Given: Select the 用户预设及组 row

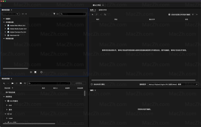Looking at the screenshot, I should click(43, 92).
